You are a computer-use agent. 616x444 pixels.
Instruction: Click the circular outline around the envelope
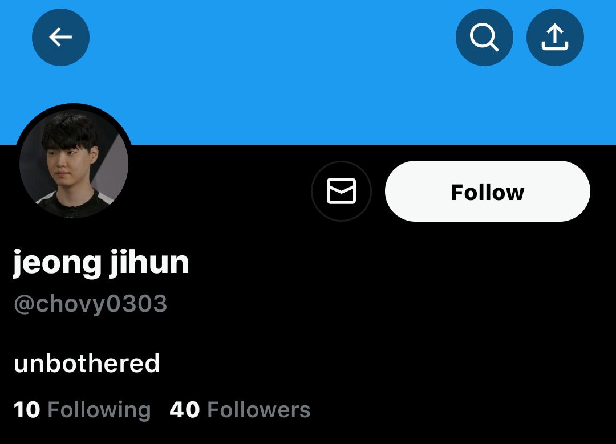tap(341, 191)
